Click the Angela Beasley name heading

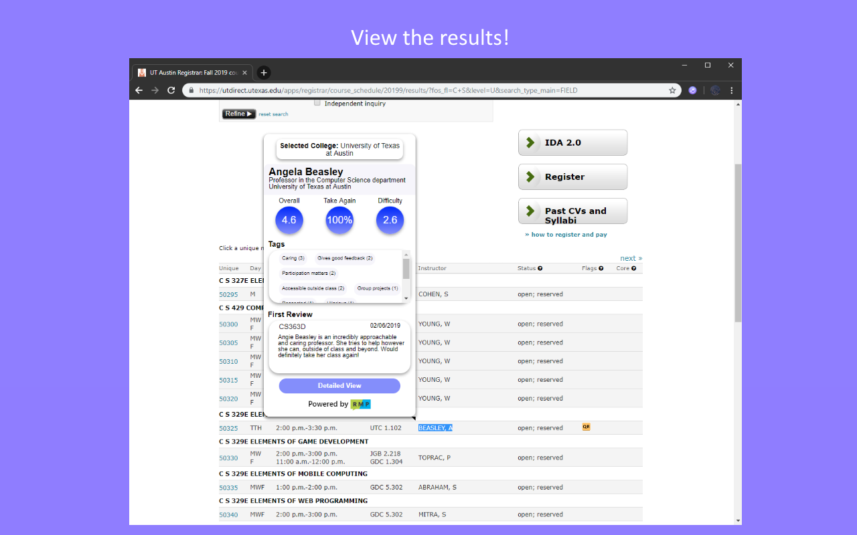click(306, 172)
